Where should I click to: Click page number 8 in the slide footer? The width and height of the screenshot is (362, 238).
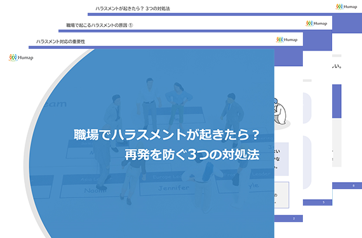(354, 186)
